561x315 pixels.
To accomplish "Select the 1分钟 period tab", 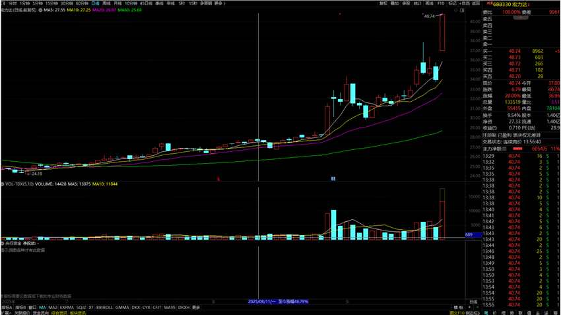I will coord(24,3).
